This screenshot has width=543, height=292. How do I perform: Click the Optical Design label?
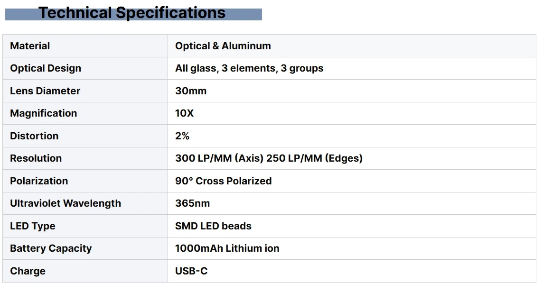46,68
